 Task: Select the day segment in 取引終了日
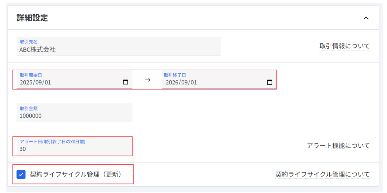(193, 82)
